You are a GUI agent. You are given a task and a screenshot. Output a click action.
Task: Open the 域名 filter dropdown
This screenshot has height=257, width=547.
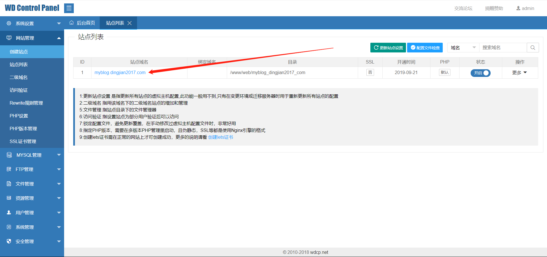[x=463, y=48]
